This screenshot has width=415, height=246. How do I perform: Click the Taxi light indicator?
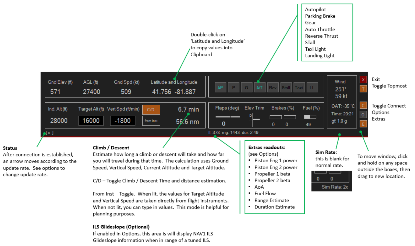click(x=299, y=87)
